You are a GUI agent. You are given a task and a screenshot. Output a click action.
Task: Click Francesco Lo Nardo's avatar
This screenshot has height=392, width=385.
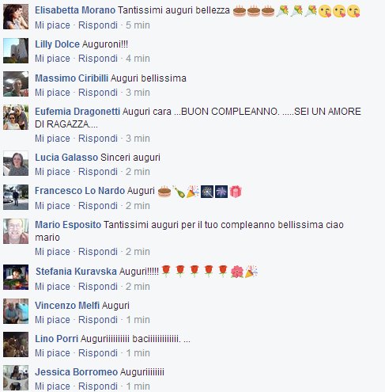tap(16, 197)
